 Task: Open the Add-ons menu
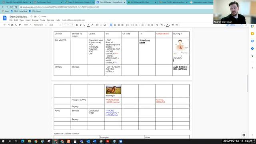(x=50, y=20)
